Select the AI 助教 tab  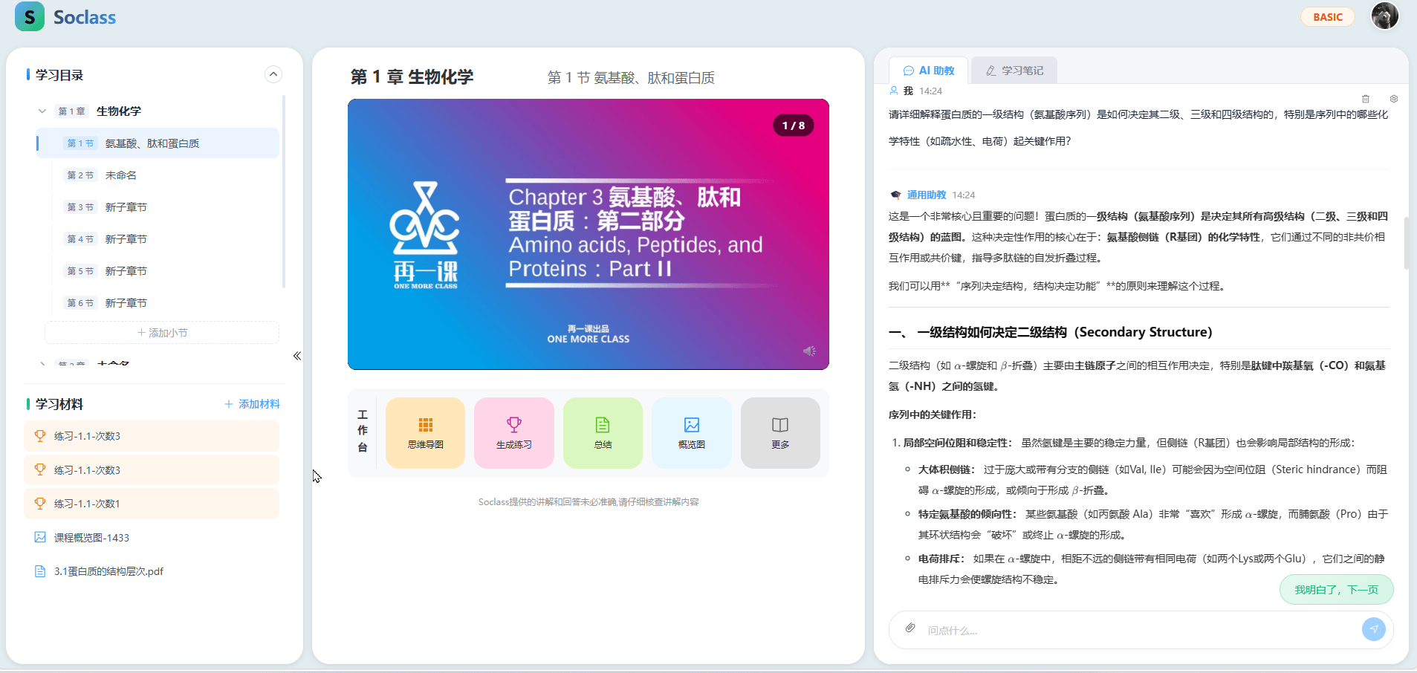coord(929,71)
